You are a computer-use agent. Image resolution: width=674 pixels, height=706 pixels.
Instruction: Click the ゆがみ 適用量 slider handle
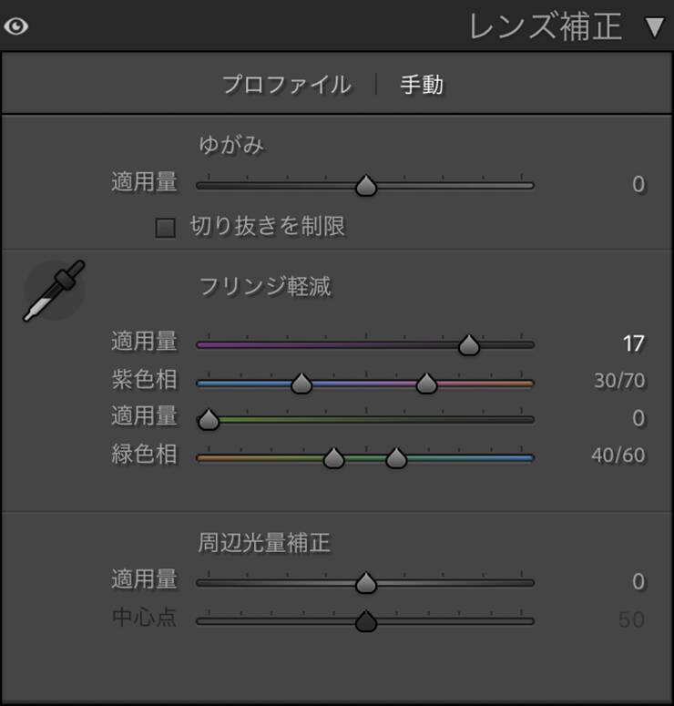tap(366, 186)
